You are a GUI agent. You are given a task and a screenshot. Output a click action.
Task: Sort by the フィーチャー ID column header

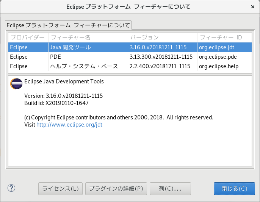[x=224, y=38]
